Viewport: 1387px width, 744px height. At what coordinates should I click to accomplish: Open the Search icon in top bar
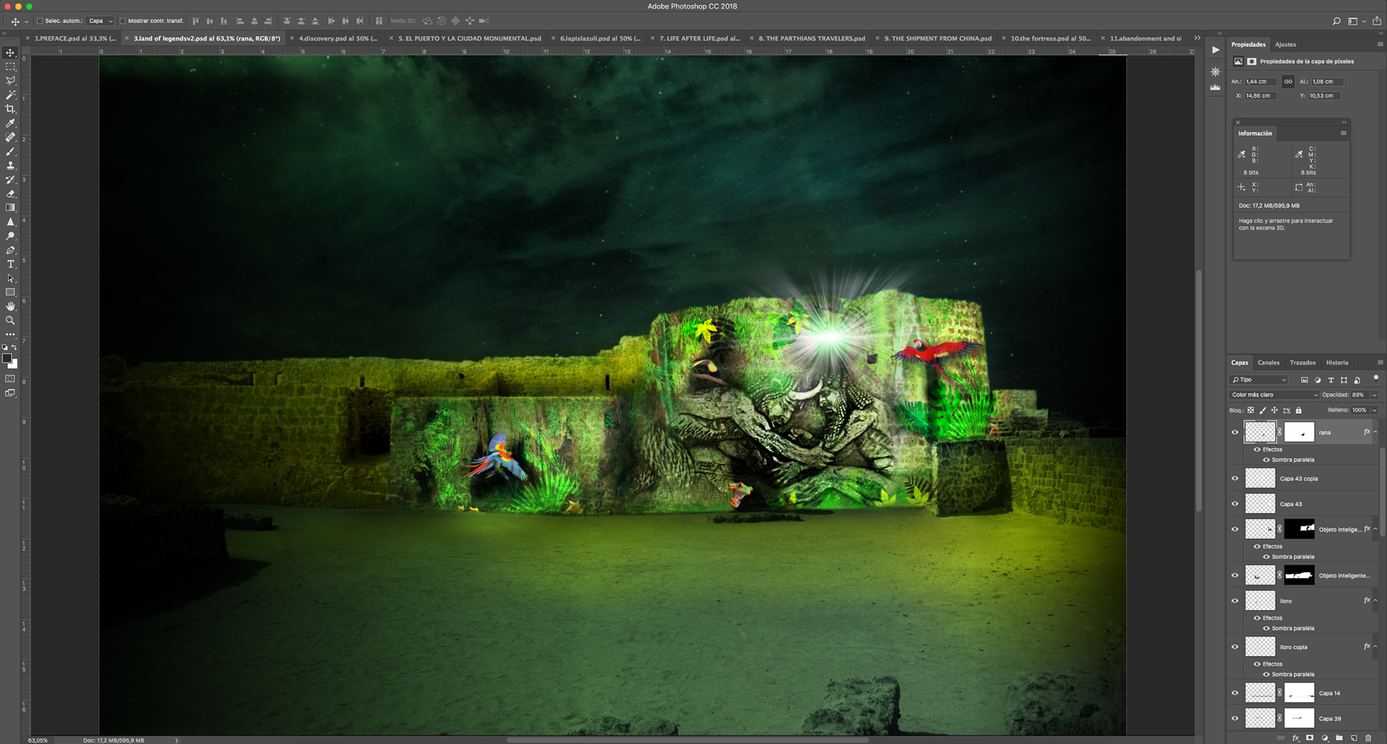click(1336, 21)
